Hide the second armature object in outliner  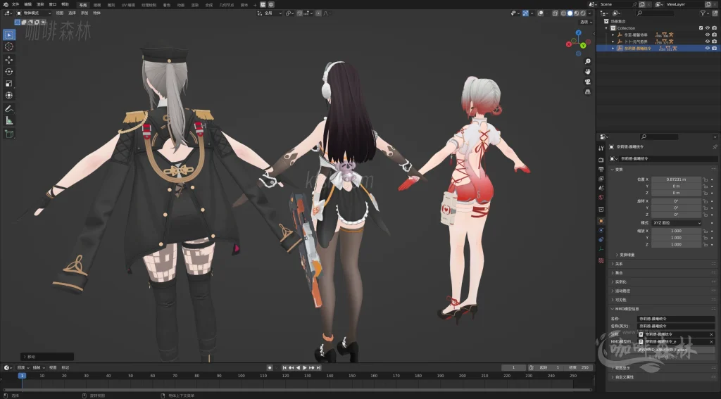[x=708, y=42]
